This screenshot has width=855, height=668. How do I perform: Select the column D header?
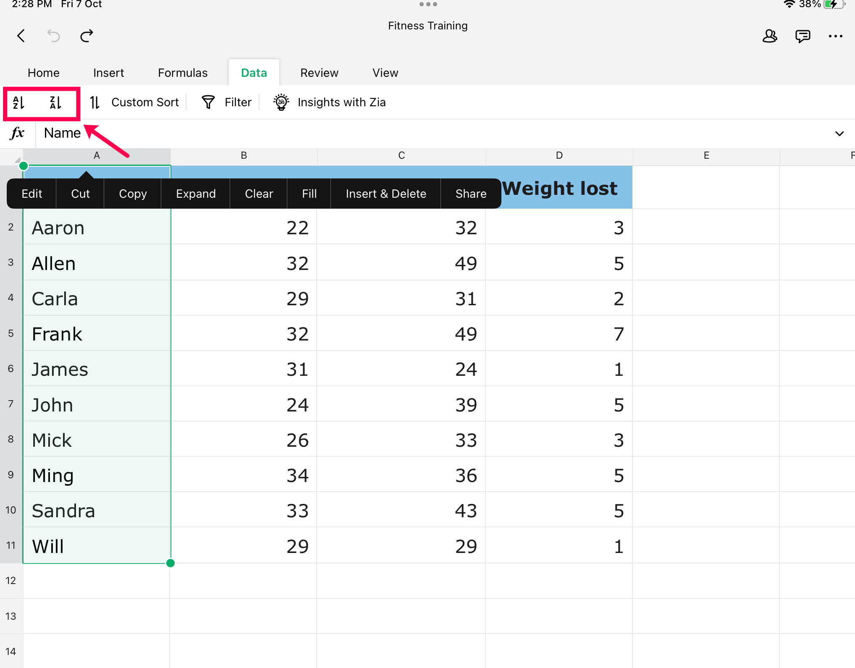559,156
